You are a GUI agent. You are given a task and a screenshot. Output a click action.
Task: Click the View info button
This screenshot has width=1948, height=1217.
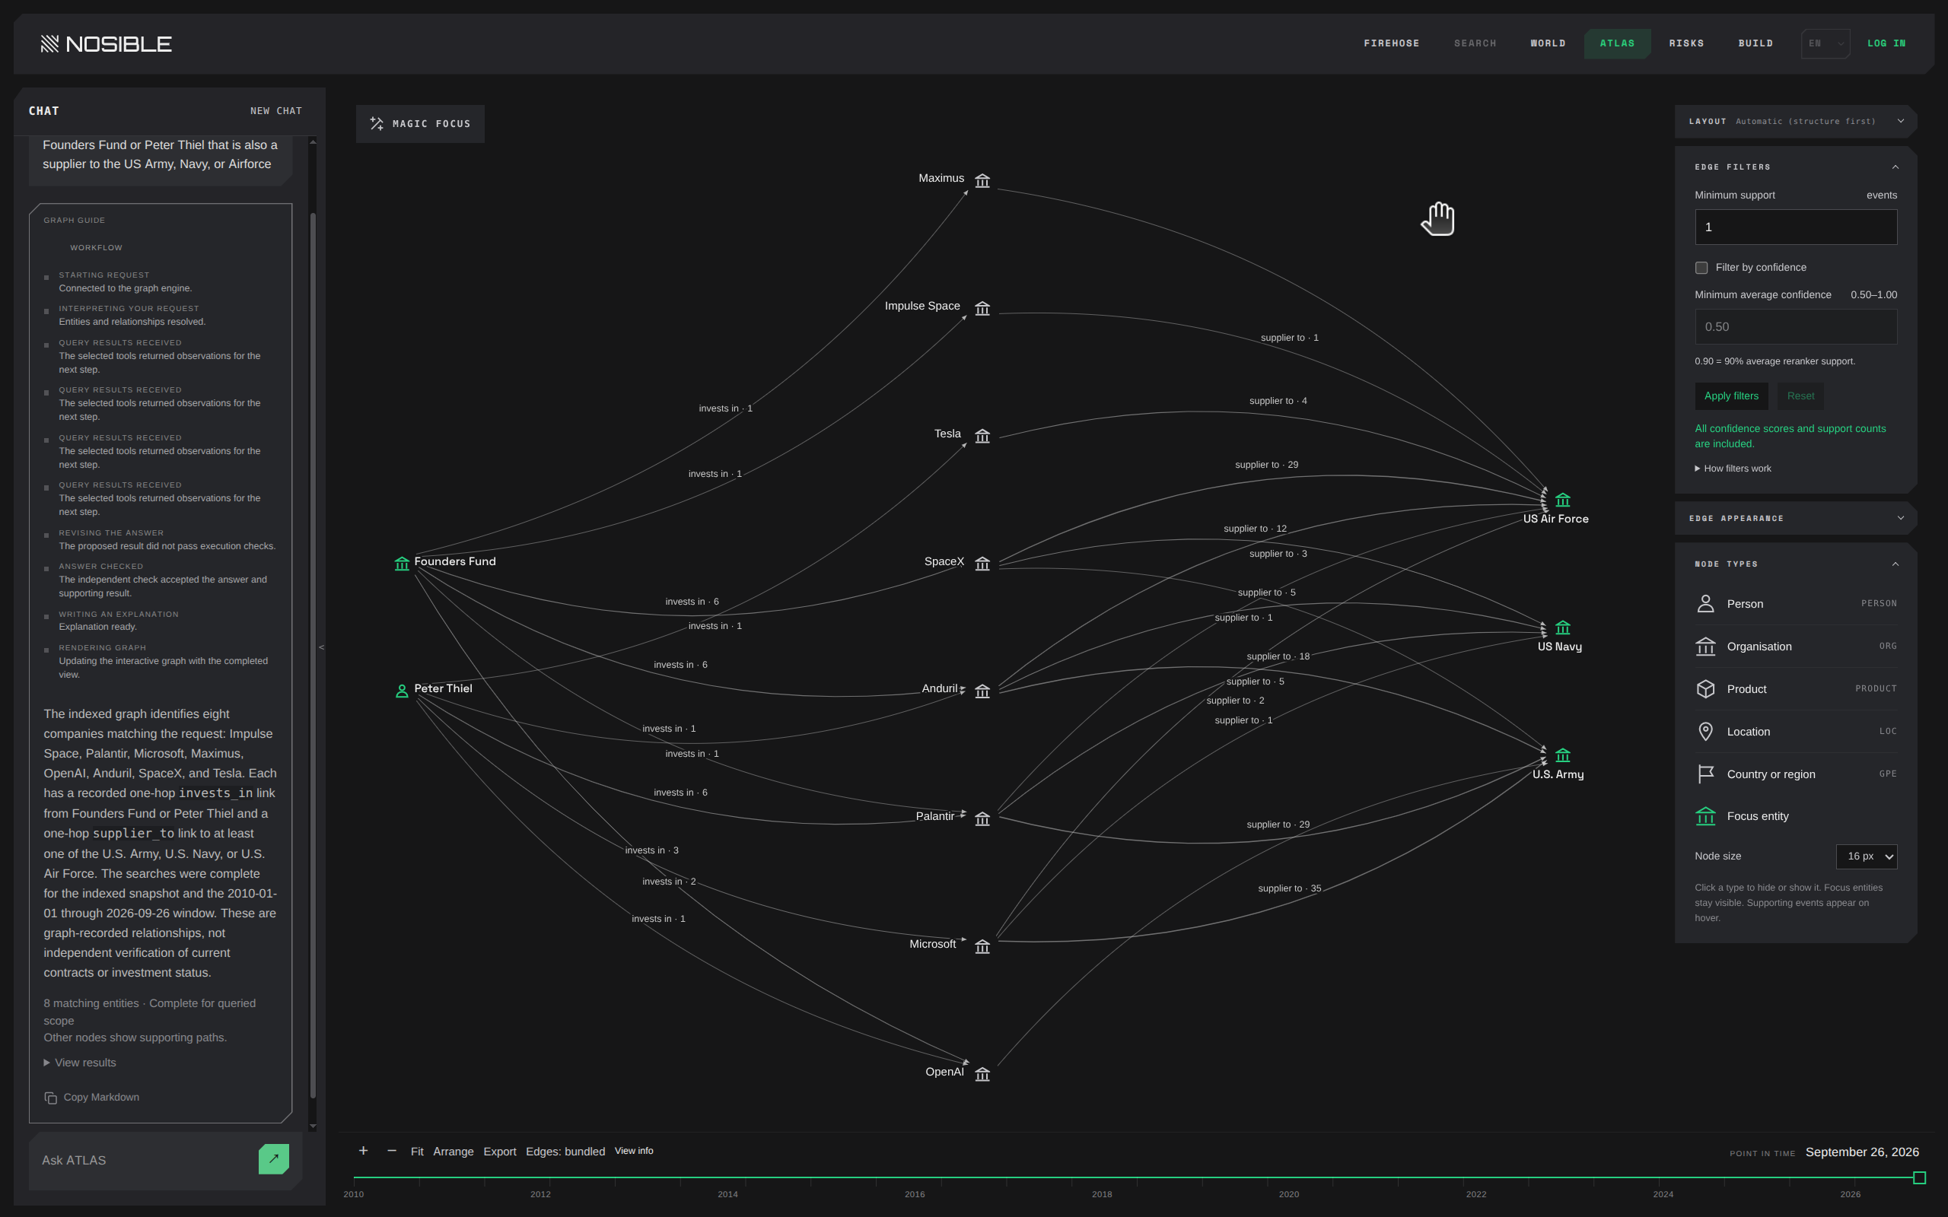pyautogui.click(x=634, y=1151)
